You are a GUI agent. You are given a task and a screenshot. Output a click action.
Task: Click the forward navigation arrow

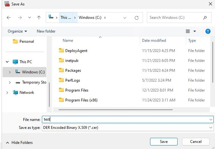20,18
